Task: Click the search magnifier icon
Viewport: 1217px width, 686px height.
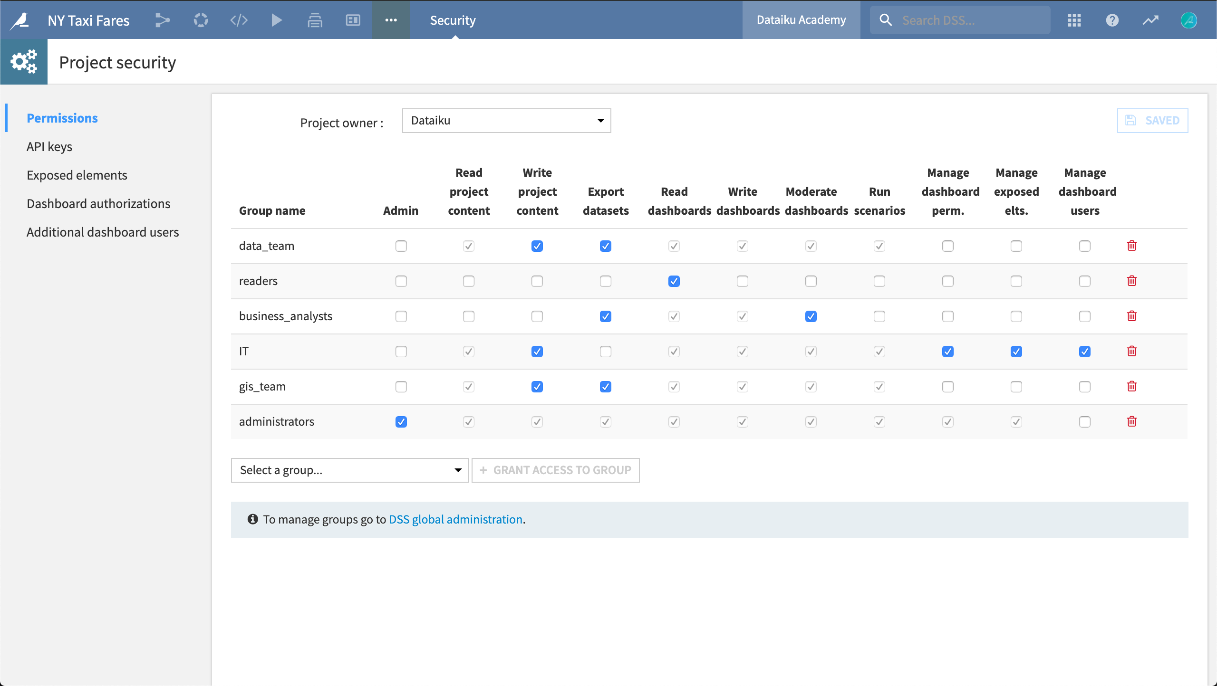Action: pyautogui.click(x=886, y=20)
